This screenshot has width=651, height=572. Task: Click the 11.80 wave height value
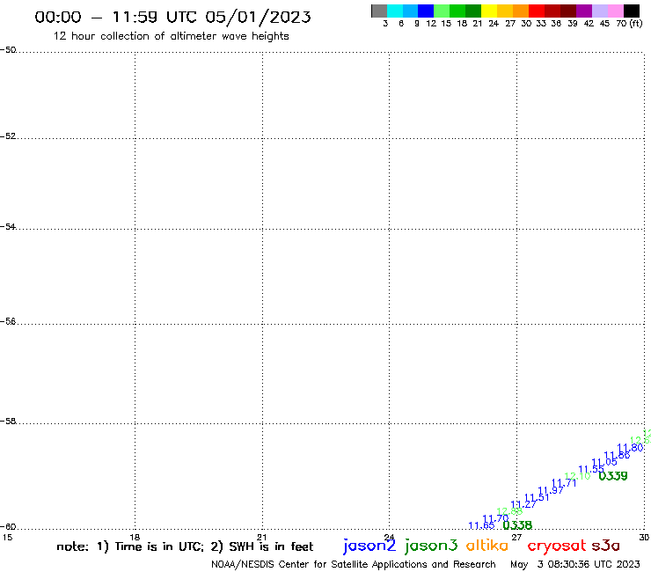[x=630, y=448]
